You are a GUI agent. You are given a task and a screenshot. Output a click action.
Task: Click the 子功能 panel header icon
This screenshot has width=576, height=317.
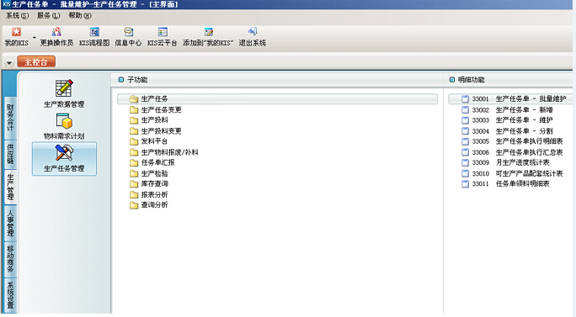tap(121, 80)
